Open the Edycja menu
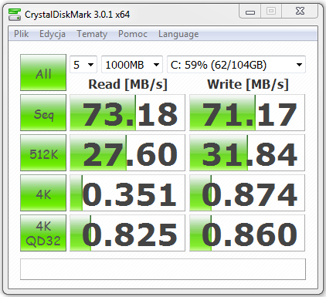 (53, 34)
